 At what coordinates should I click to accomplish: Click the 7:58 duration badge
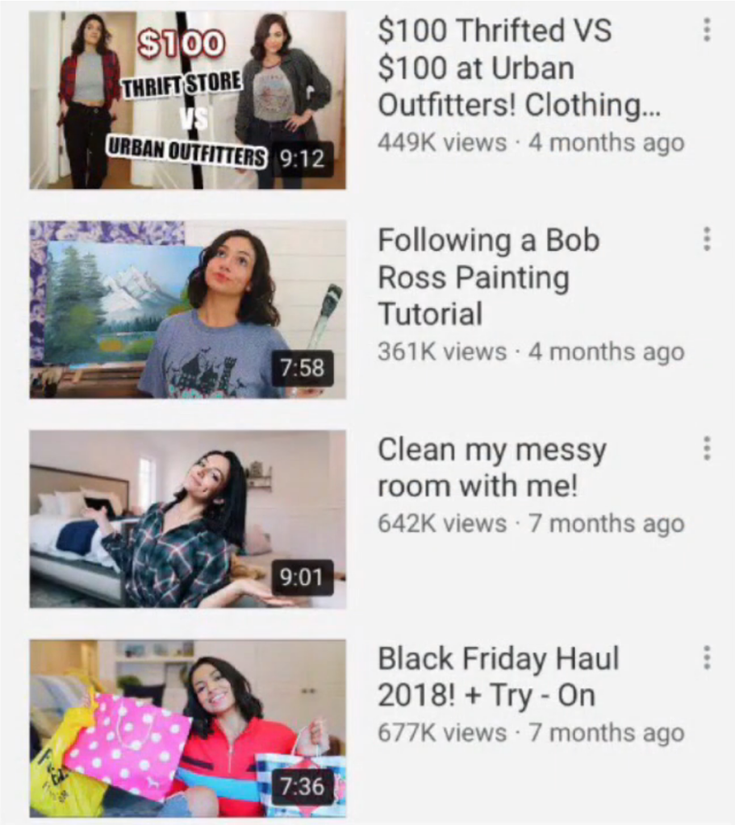tap(302, 368)
